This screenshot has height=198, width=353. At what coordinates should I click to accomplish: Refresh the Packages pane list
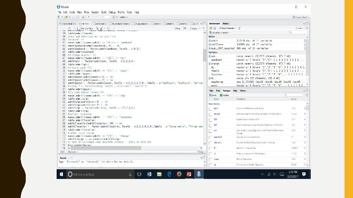pos(307,95)
